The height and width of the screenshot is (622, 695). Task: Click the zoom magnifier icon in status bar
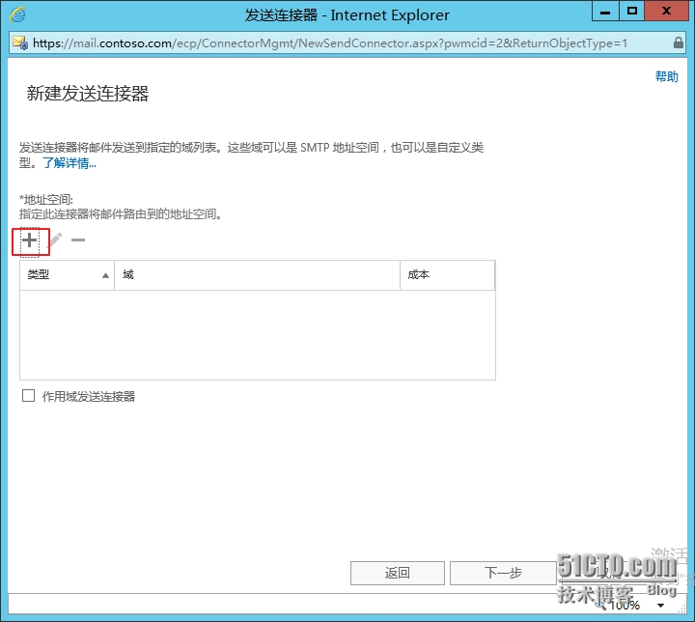[601, 604]
